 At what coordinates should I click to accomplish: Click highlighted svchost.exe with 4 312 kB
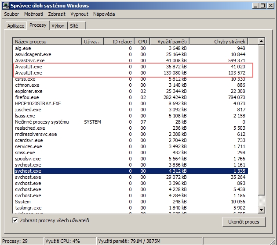tap(131, 171)
